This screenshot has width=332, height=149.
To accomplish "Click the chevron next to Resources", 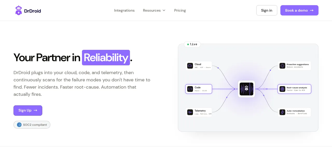I will [x=164, y=10].
